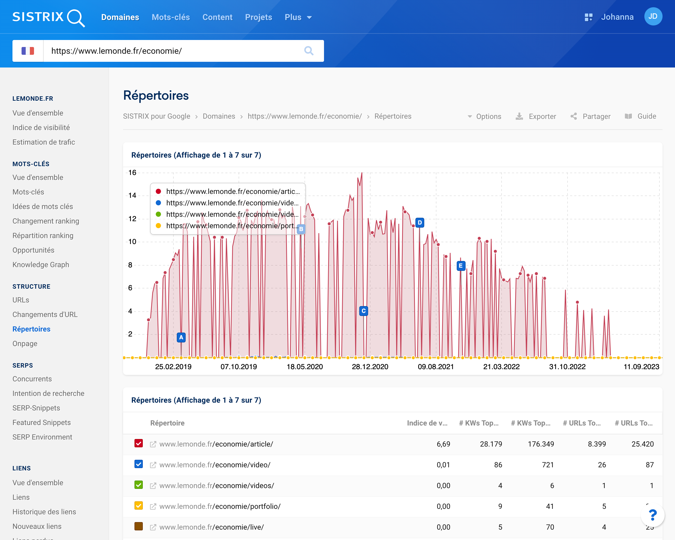The height and width of the screenshot is (540, 675).
Task: Click www.lemonde.fr/economie/portfolio/ directory link
Action: 220,507
